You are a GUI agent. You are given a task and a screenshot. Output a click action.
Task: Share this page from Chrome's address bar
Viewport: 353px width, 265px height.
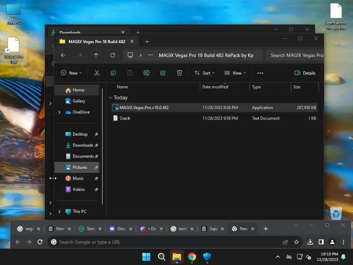(x=285, y=242)
